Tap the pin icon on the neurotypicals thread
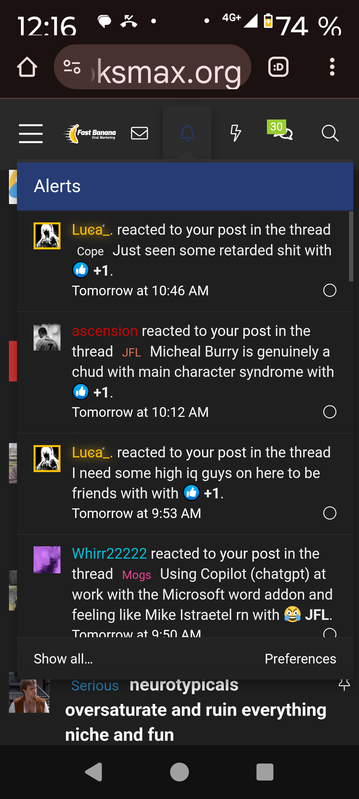The height and width of the screenshot is (799, 359). click(x=344, y=685)
